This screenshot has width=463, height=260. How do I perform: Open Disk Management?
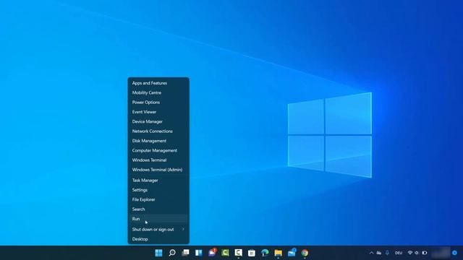coord(158,141)
